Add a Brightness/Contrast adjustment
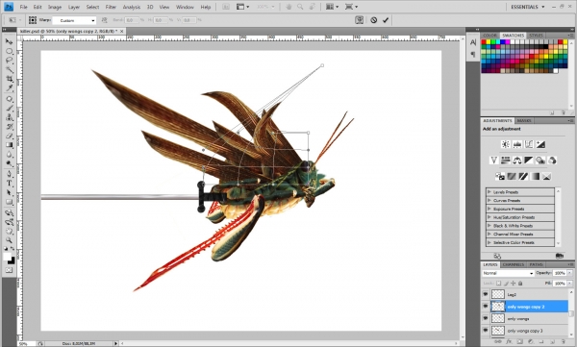Screen dimensions: 577x347 506,144
